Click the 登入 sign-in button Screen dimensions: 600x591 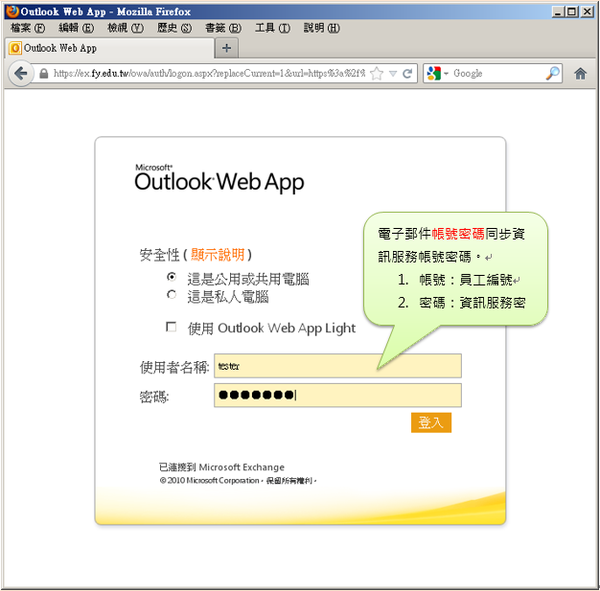click(x=431, y=422)
